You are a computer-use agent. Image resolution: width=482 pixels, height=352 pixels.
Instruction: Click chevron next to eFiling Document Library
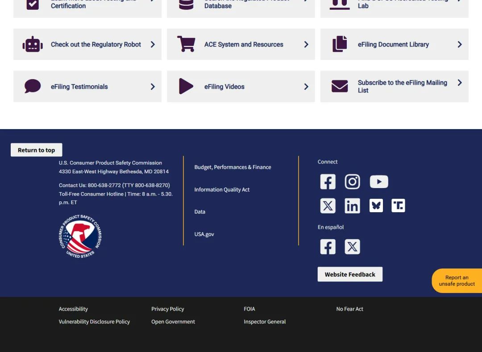coord(460,44)
